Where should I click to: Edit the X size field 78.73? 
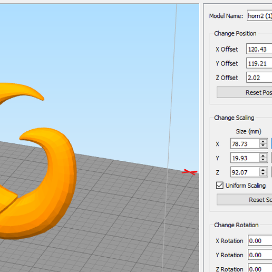(245, 144)
